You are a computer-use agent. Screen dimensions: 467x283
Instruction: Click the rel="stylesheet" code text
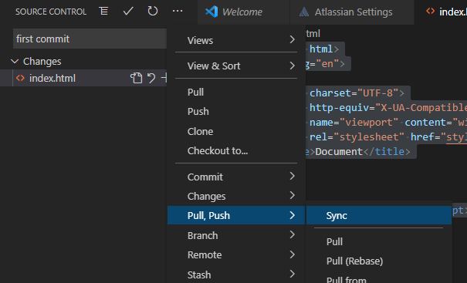(357, 137)
